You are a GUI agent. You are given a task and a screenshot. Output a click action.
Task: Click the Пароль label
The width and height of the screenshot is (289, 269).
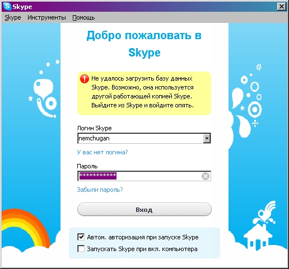pos(87,166)
